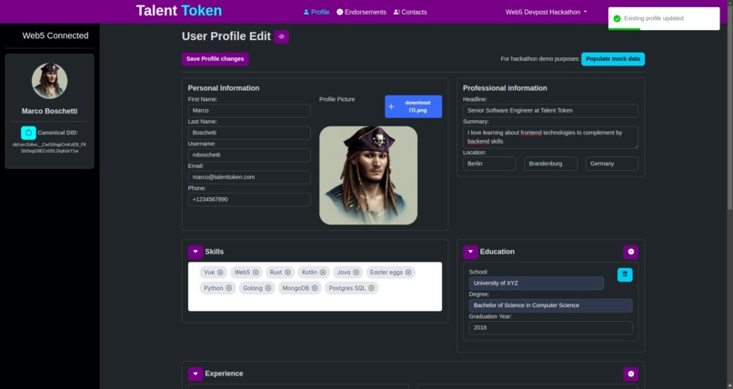The width and height of the screenshot is (733, 389).
Task: Click the Berlin city field
Action: (x=489, y=164)
